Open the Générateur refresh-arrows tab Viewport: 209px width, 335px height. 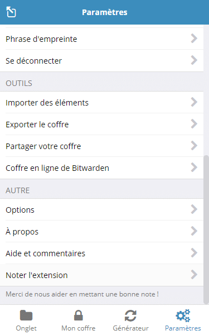coord(130,320)
